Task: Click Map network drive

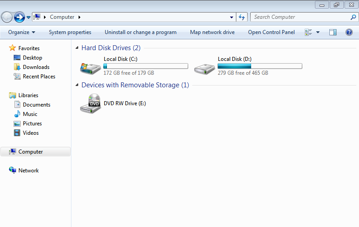Action: tap(212, 32)
